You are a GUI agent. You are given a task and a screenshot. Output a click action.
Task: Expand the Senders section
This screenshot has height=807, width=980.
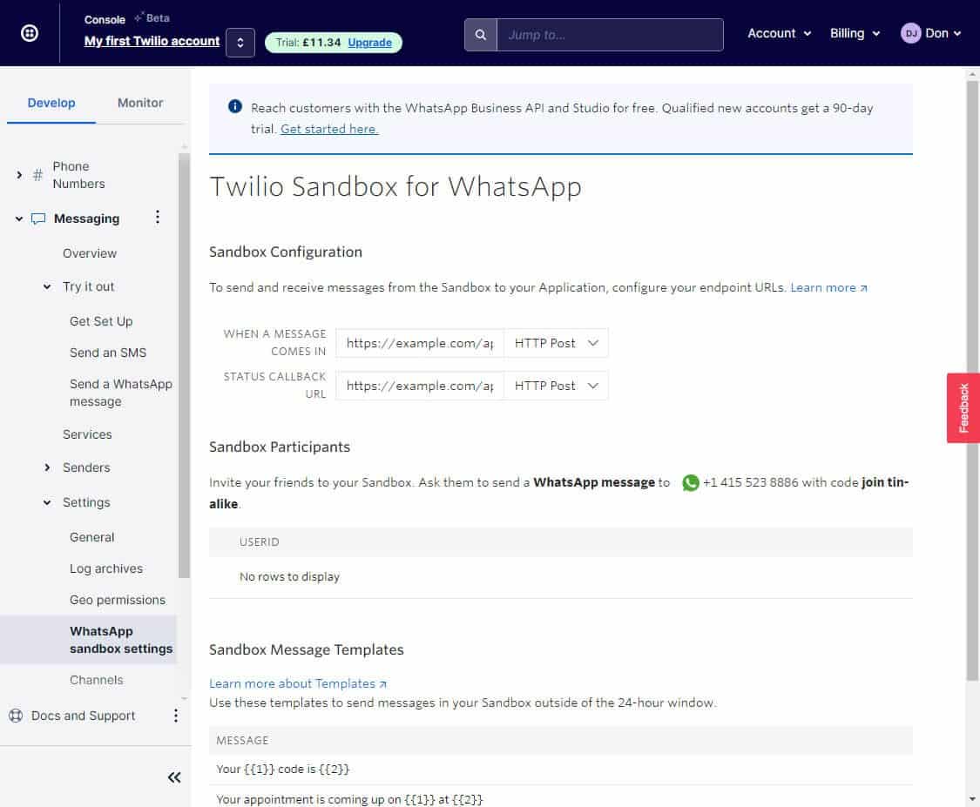(47, 467)
